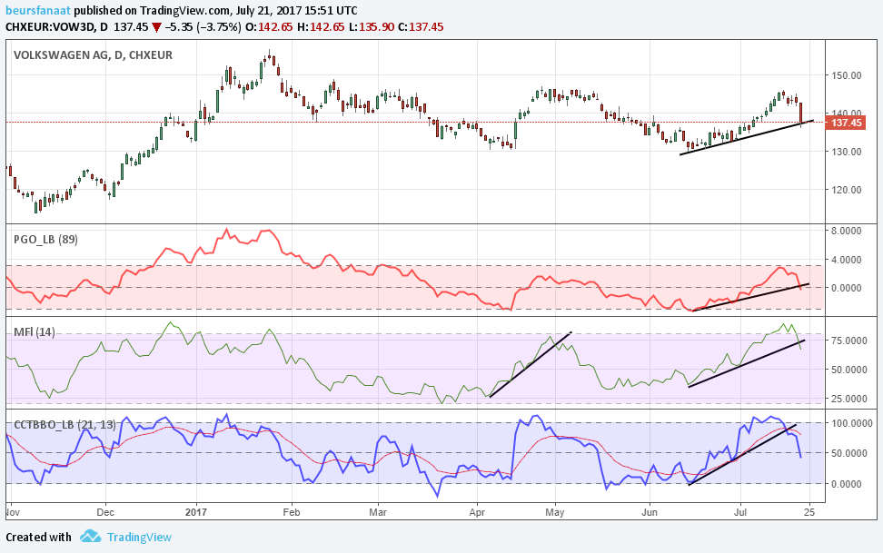This screenshot has height=553, width=883.
Task: Click the L:135.90 low value
Action: [371, 27]
